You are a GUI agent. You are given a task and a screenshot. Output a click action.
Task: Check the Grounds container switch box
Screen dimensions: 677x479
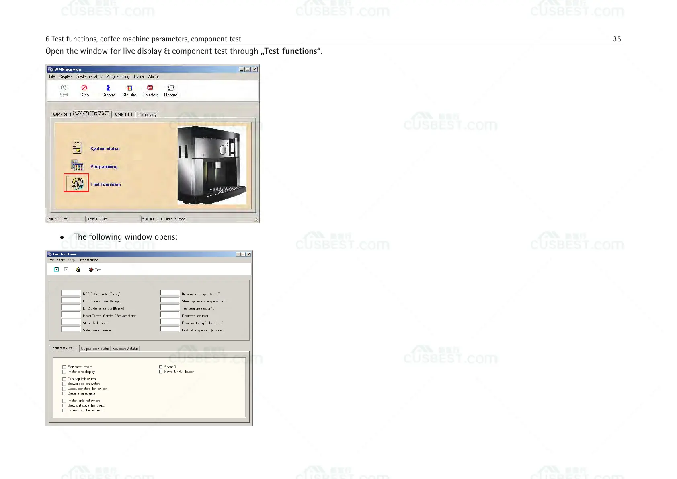pos(64,410)
